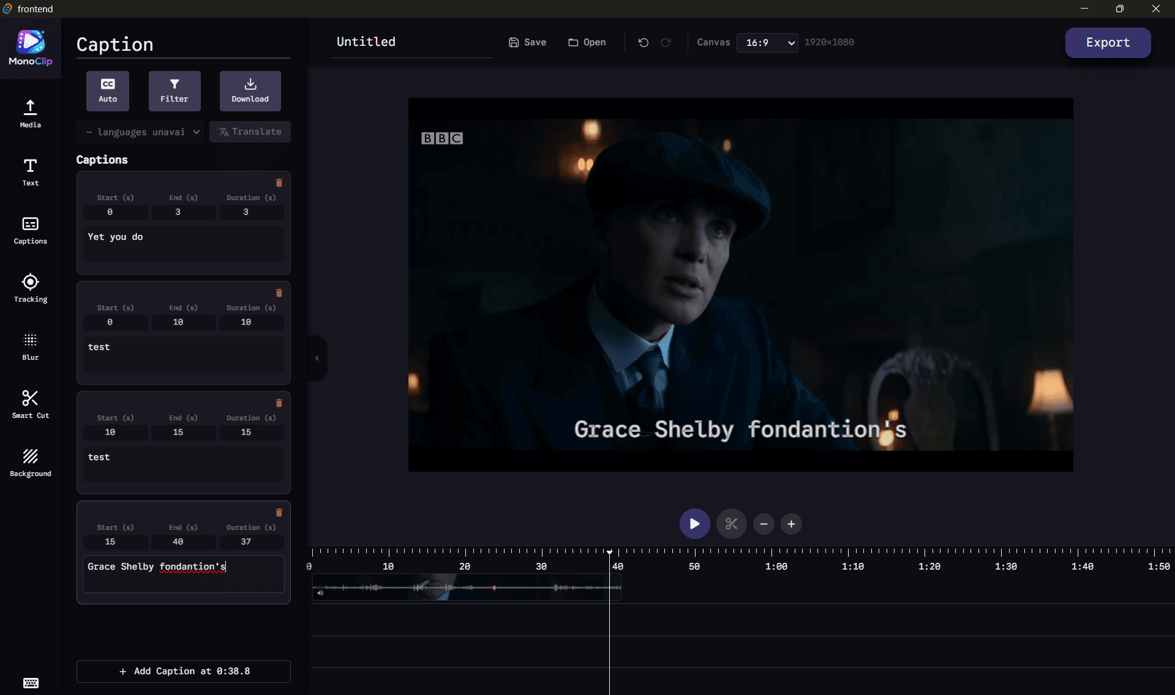1175x695 pixels.
Task: Open the Captions sidebar panel
Action: click(30, 231)
